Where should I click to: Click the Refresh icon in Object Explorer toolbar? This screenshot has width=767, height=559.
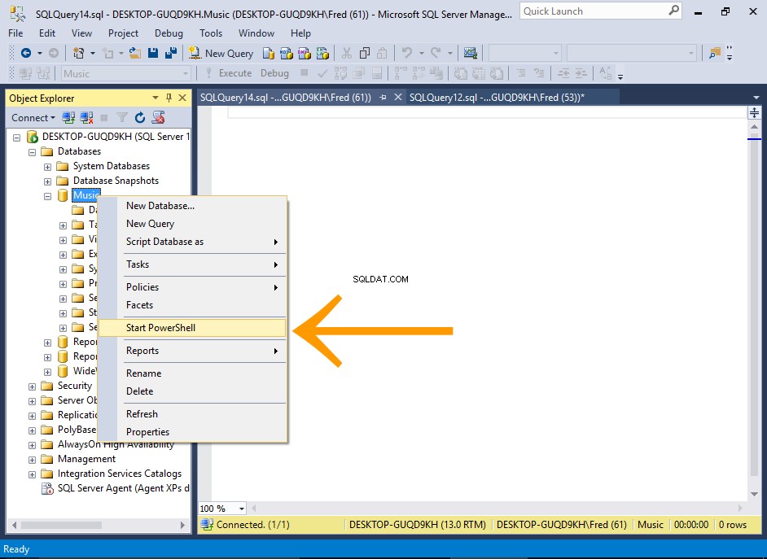[x=140, y=117]
